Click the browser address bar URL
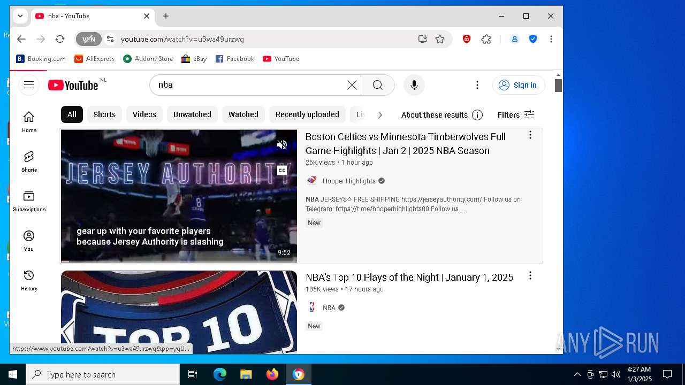Viewport: 685px width, 385px height. 182,39
